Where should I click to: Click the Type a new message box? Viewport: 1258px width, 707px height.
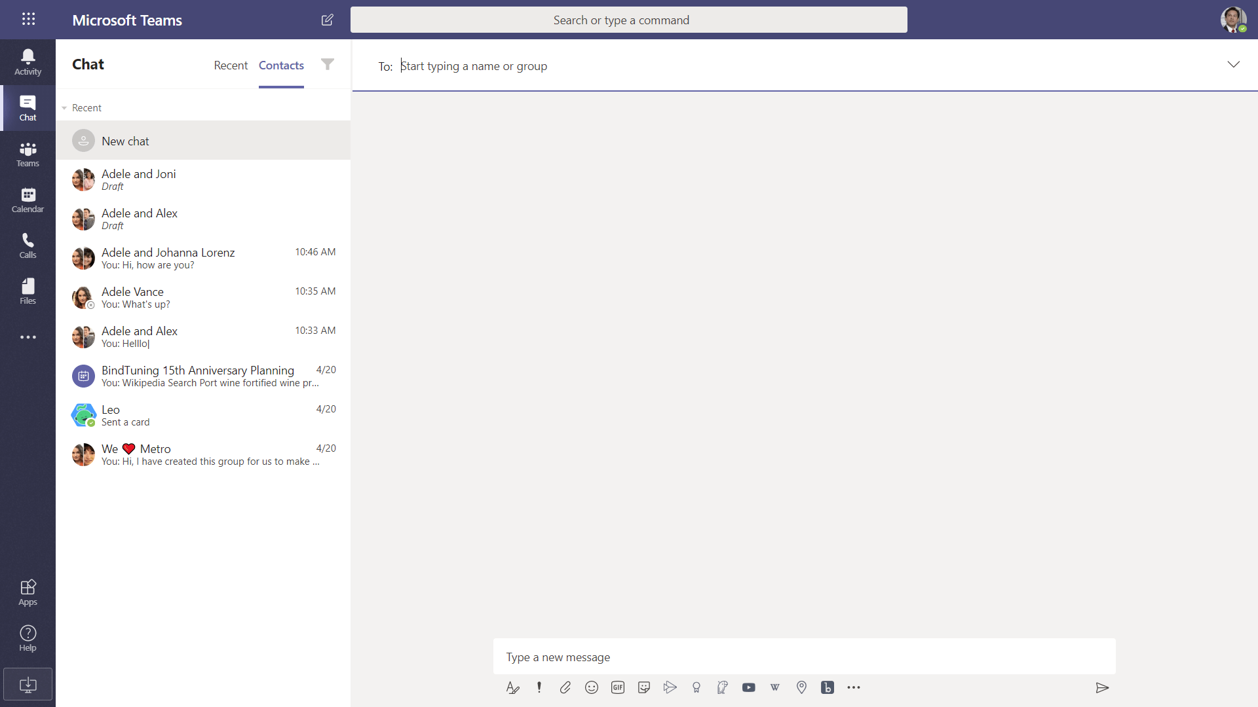(804, 657)
